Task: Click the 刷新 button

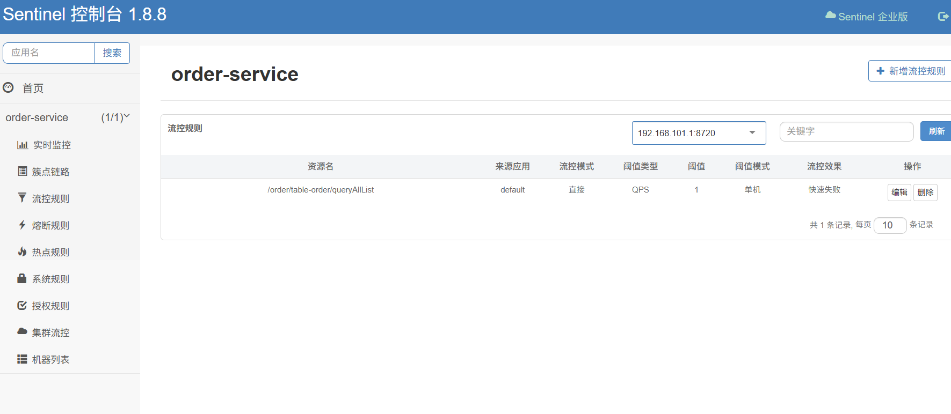Action: (936, 131)
